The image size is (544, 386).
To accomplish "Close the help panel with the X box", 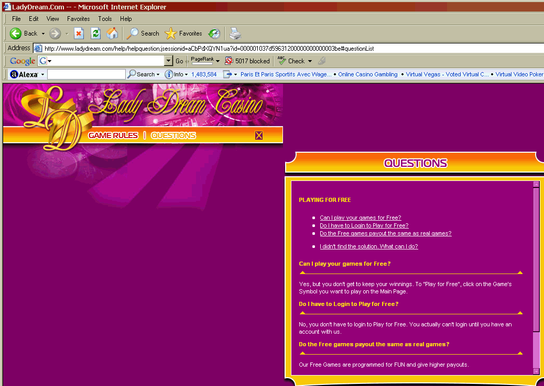I will click(259, 135).
